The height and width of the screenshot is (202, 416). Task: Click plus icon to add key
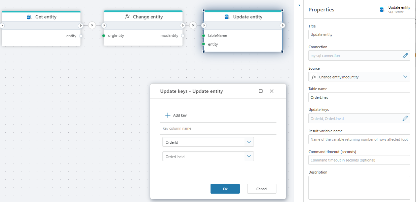(168, 115)
